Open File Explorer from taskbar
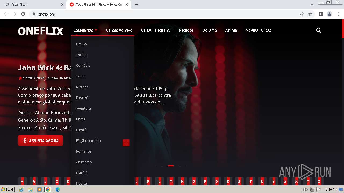This screenshot has height=193, width=344. (x=30, y=190)
